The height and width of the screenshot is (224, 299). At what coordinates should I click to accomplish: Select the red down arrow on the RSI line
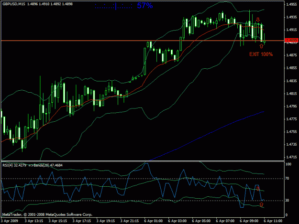point(258,189)
